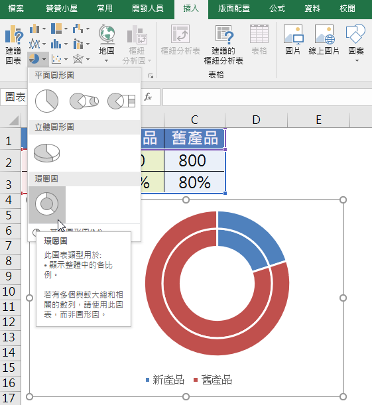The height and width of the screenshot is (405, 372).
Task: Switch to the 版面配置 tab
Action: click(234, 9)
